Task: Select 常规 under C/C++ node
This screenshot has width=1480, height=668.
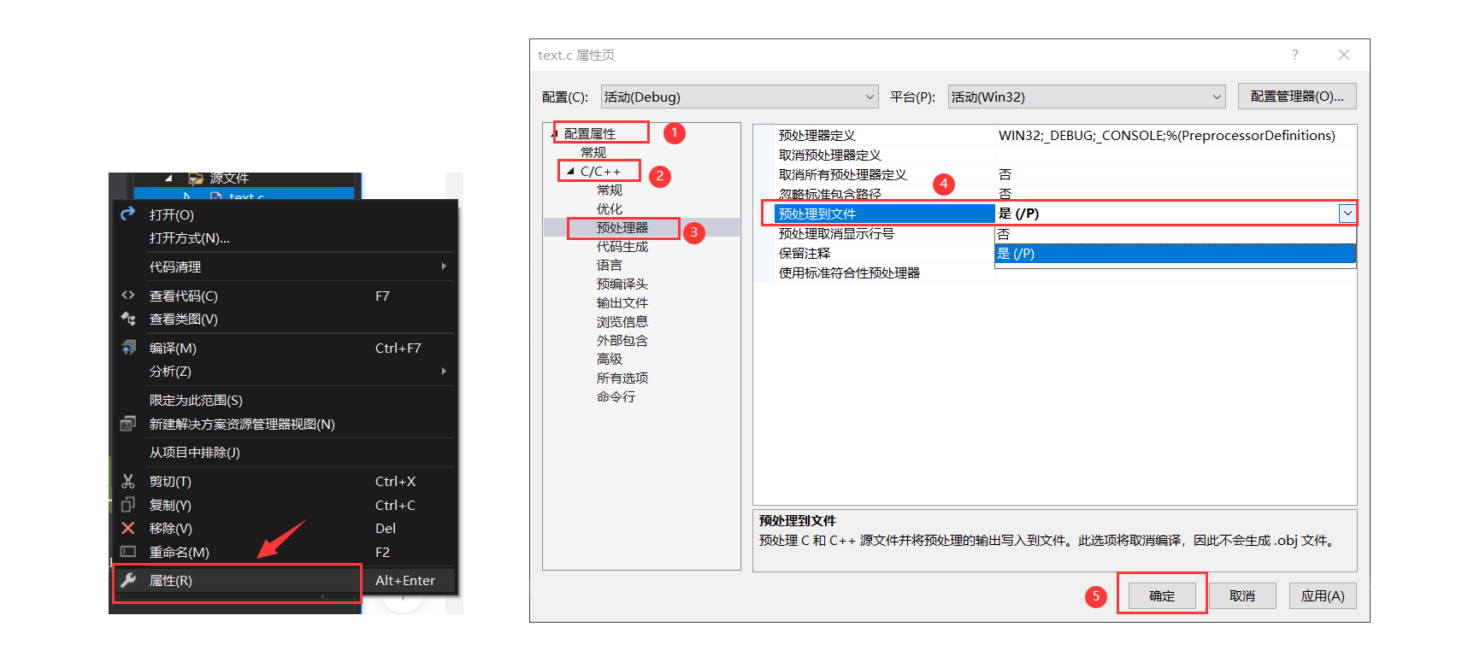Action: [x=610, y=190]
